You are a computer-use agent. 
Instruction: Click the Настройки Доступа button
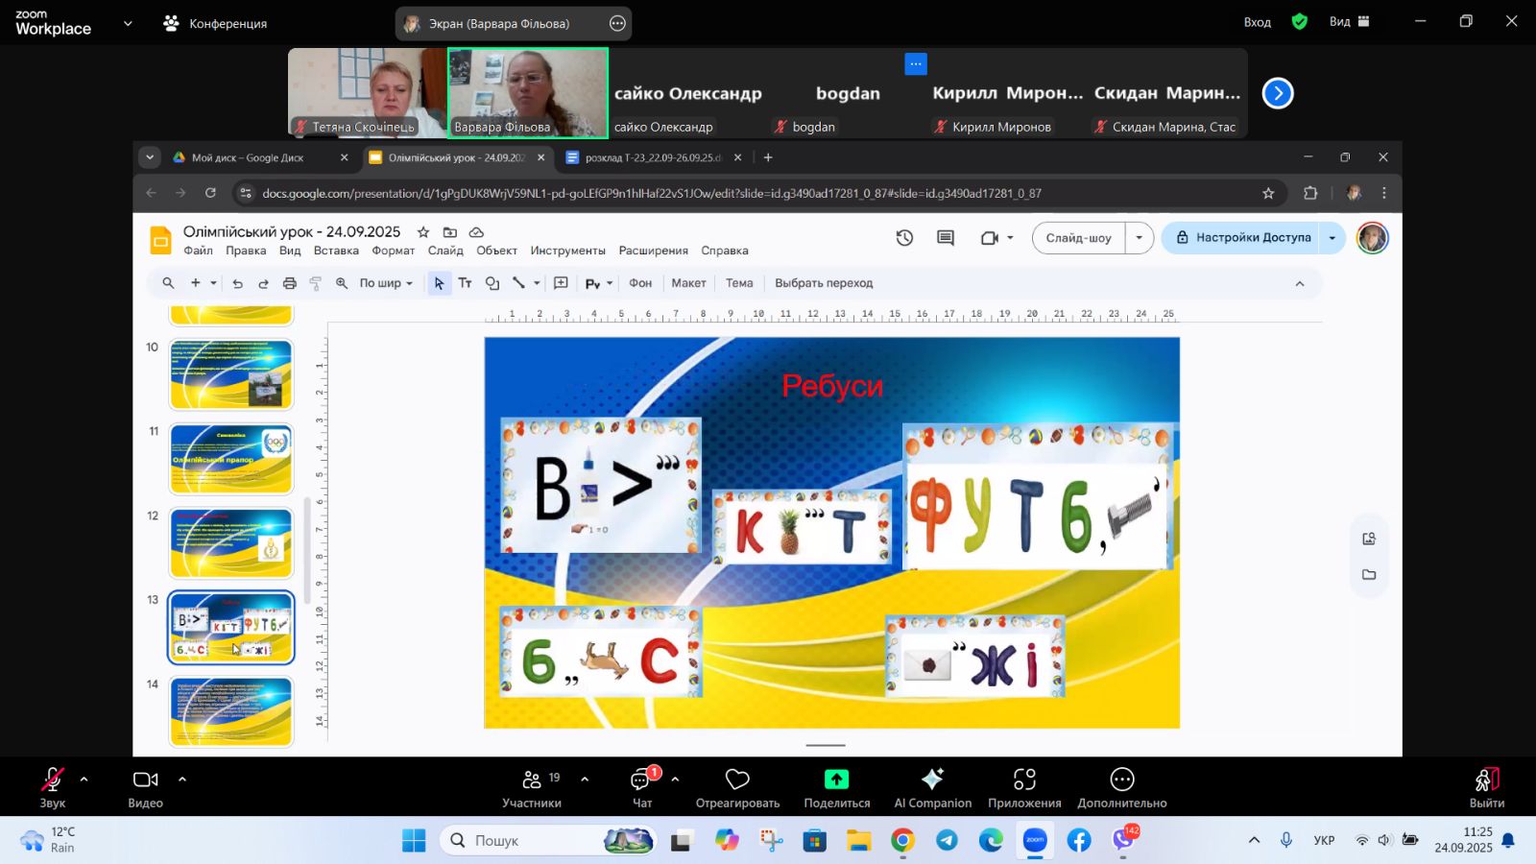click(x=1242, y=238)
